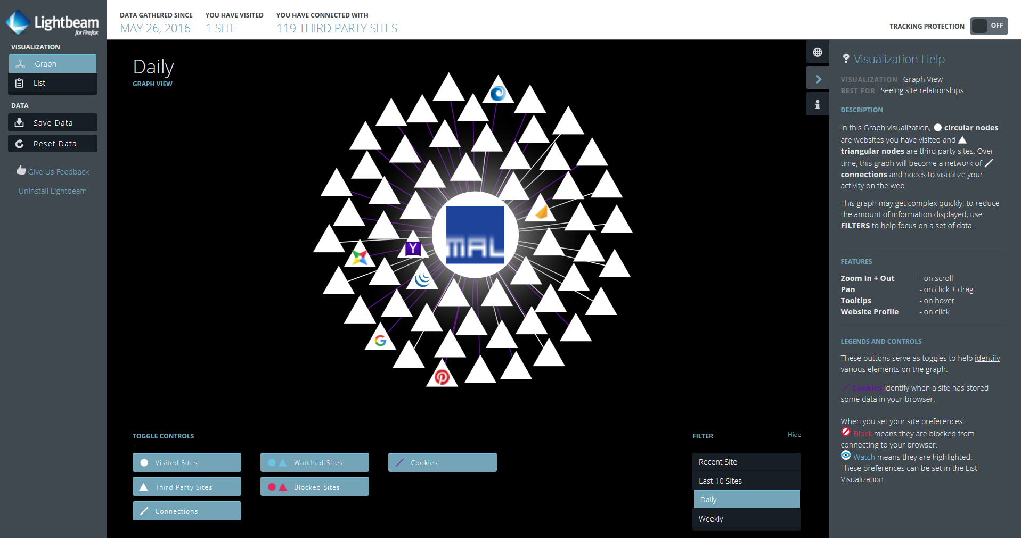Toggle Visited Sites visibility
Viewport: 1021px width, 538px height.
coord(186,462)
